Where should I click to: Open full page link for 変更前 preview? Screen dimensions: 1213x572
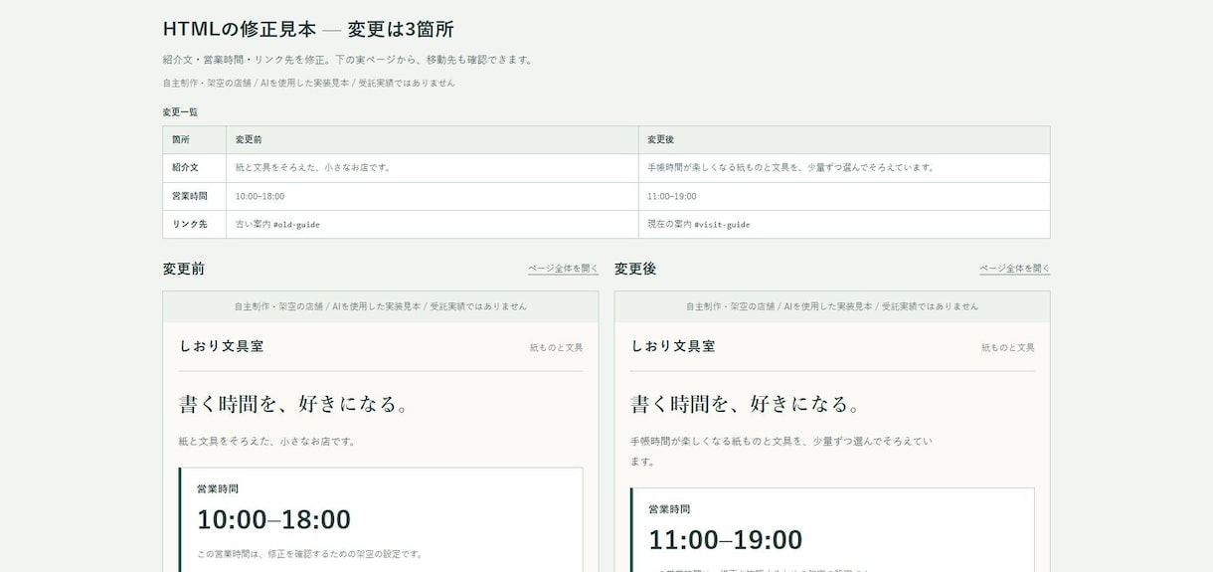(563, 269)
